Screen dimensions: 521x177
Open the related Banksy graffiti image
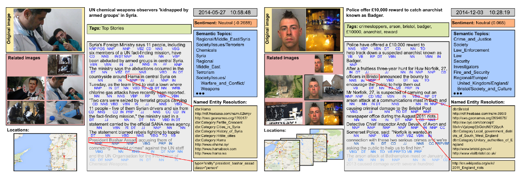point(283,113)
